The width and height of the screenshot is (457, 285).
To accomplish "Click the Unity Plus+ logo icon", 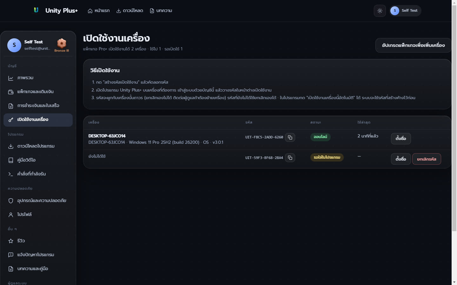I will (36, 10).
